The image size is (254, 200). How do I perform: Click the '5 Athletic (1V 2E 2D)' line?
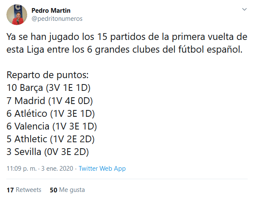coord(51,139)
